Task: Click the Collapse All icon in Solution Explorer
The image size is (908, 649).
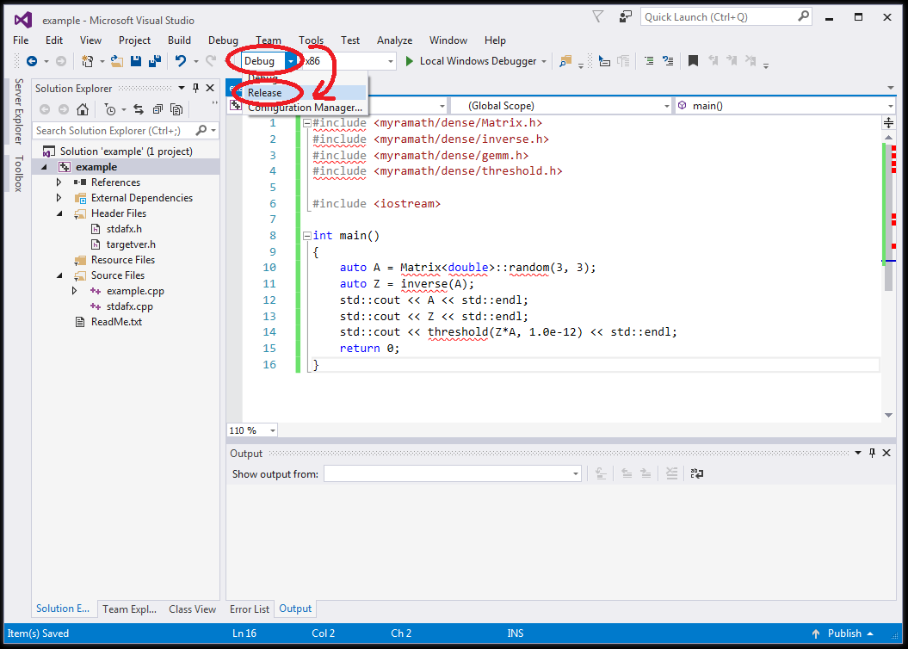Action: pyautogui.click(x=158, y=108)
